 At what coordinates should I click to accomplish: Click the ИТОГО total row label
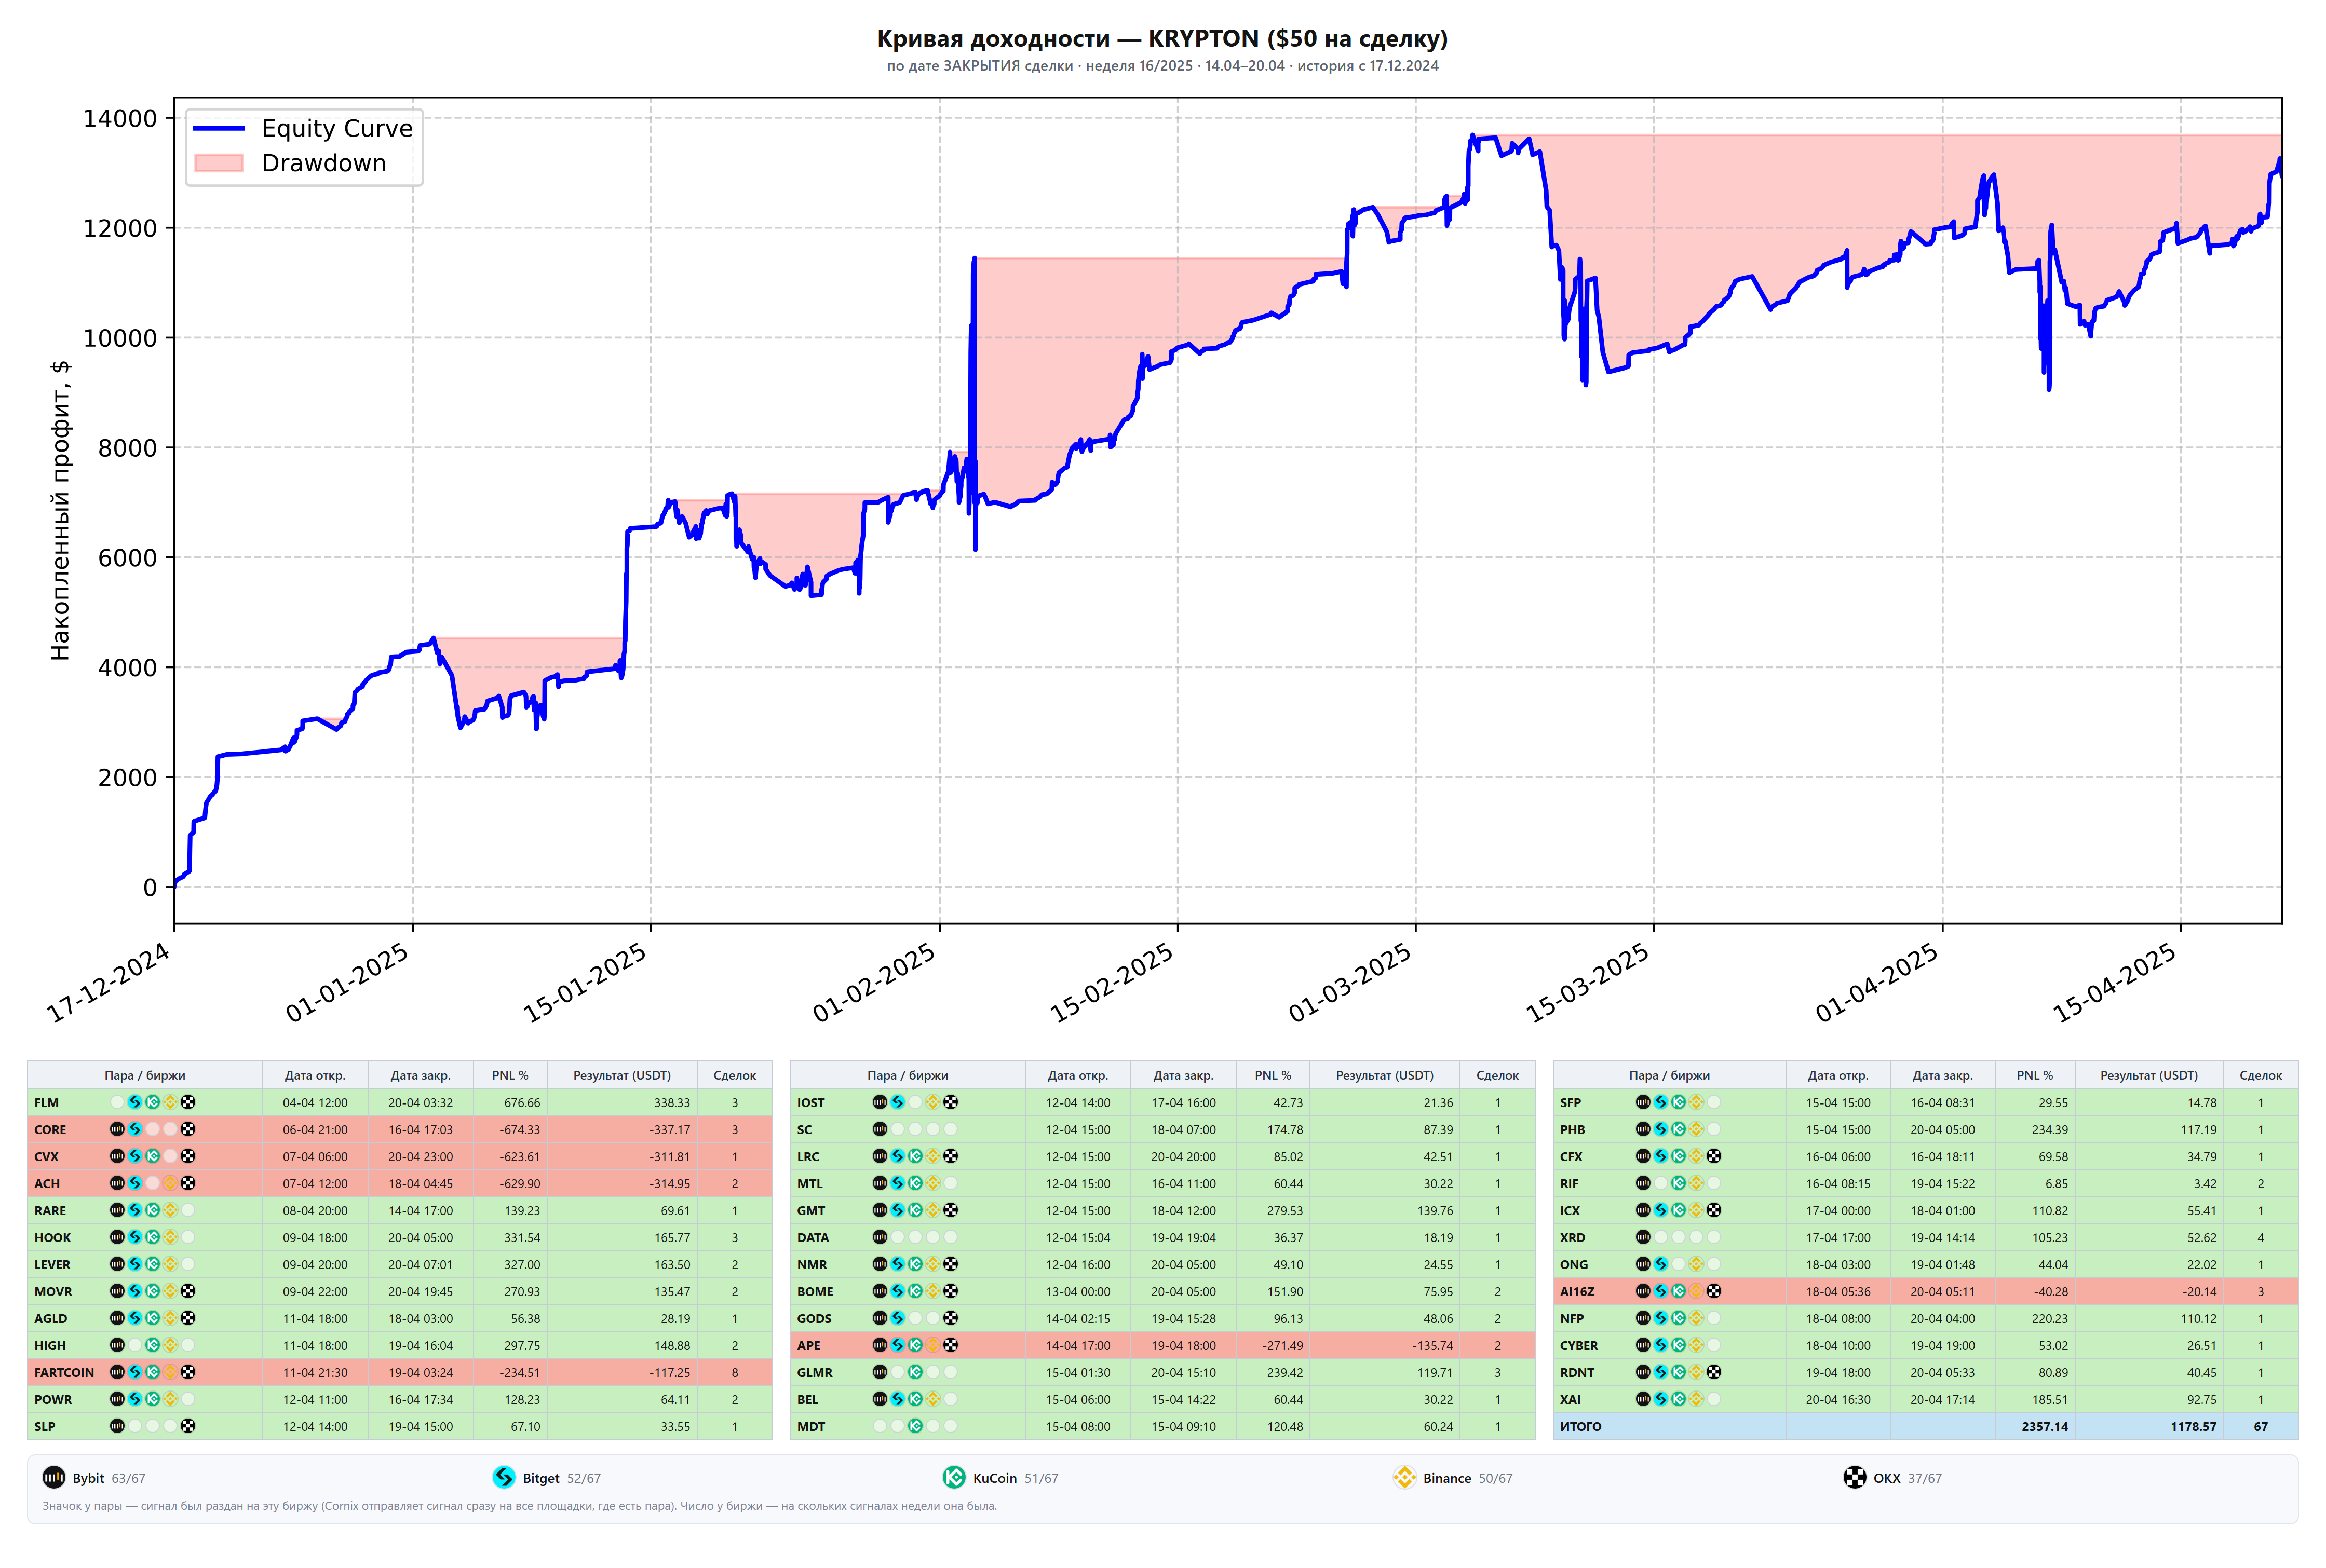coord(1580,1426)
